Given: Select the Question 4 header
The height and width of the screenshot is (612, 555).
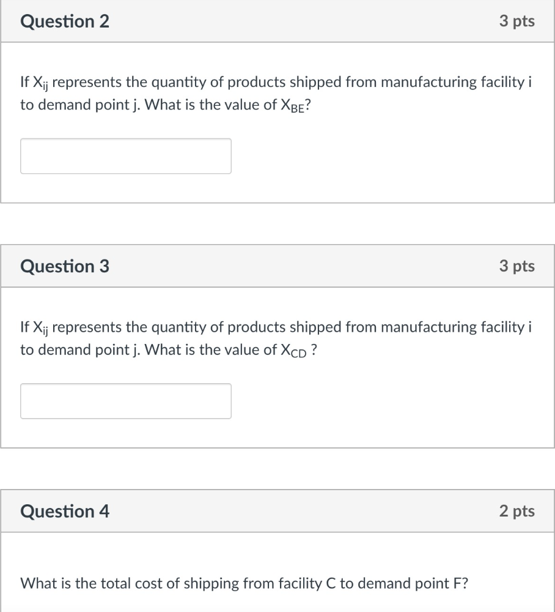Looking at the screenshot, I should [65, 511].
